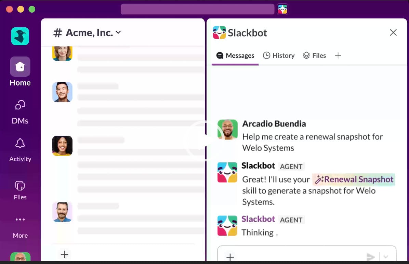
Task: Add a new tab with plus button
Action: [x=338, y=55]
